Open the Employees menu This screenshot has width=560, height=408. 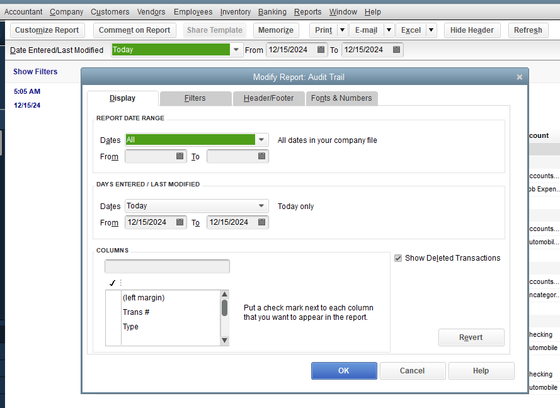(x=193, y=12)
